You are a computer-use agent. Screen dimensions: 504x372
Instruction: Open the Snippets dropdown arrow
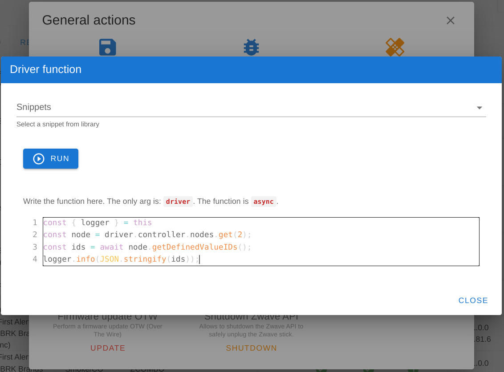pos(479,108)
